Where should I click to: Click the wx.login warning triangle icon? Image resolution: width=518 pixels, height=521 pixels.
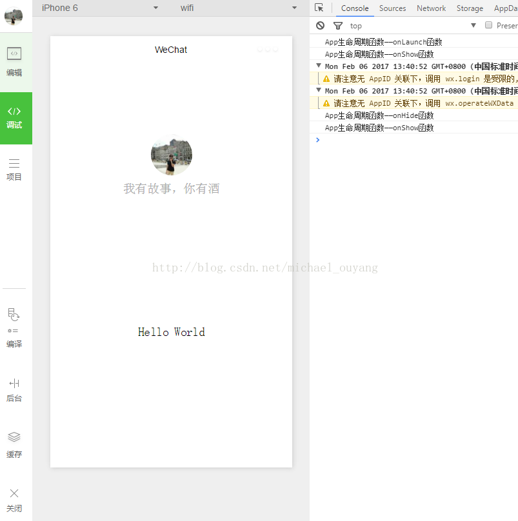click(326, 79)
